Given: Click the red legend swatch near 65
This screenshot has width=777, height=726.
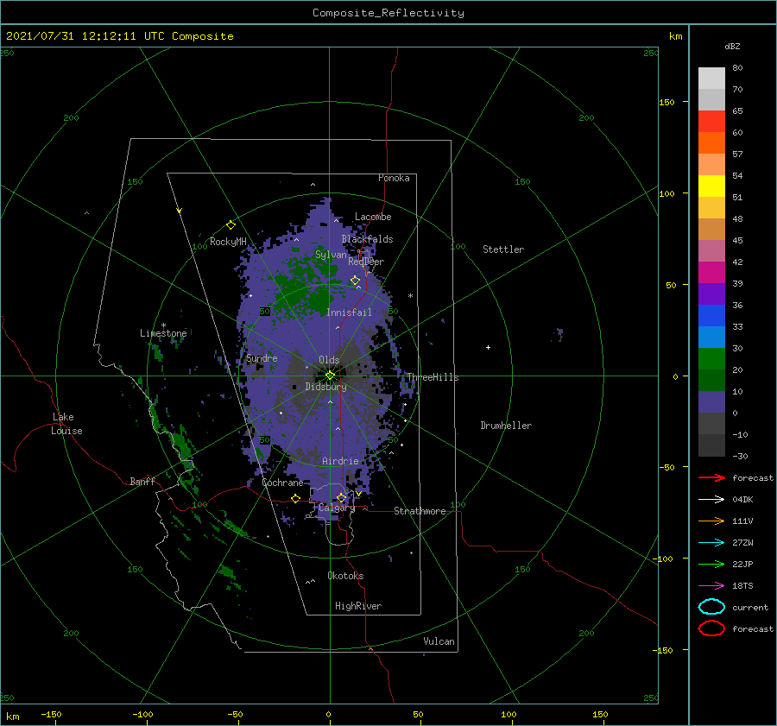Looking at the screenshot, I should click(x=711, y=121).
